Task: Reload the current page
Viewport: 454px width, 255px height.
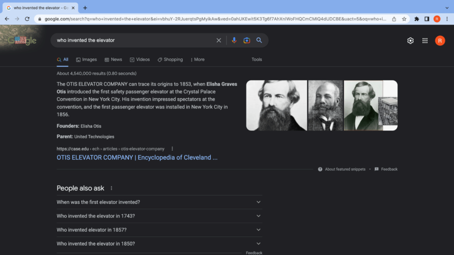Action: [27, 19]
